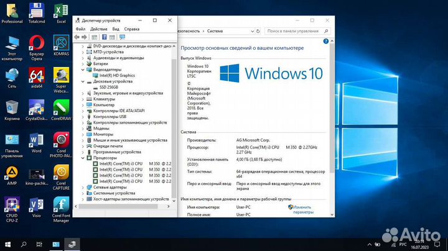The height and width of the screenshot is (251, 448).
Task: Click Device Manager horizontal scrollbar
Action: [x=118, y=206]
